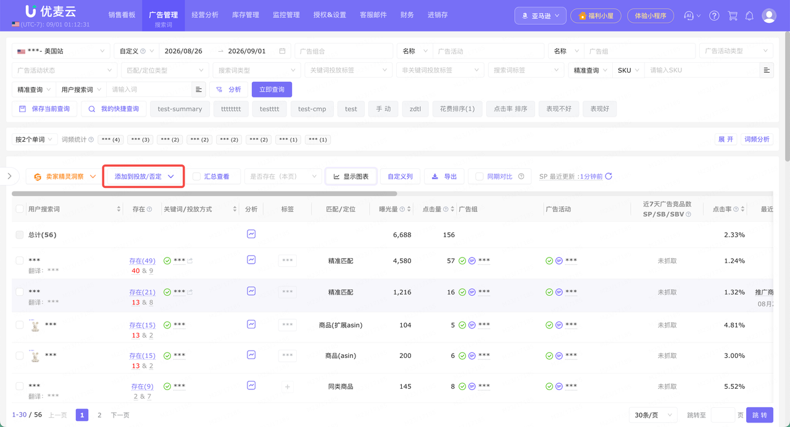Click sort arrows on 点击量 column
This screenshot has width=790, height=427.
click(453, 209)
